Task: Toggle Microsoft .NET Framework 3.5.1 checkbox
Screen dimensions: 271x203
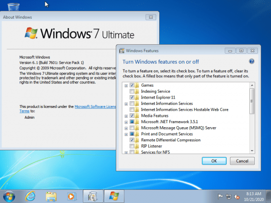Action: pos(132,122)
